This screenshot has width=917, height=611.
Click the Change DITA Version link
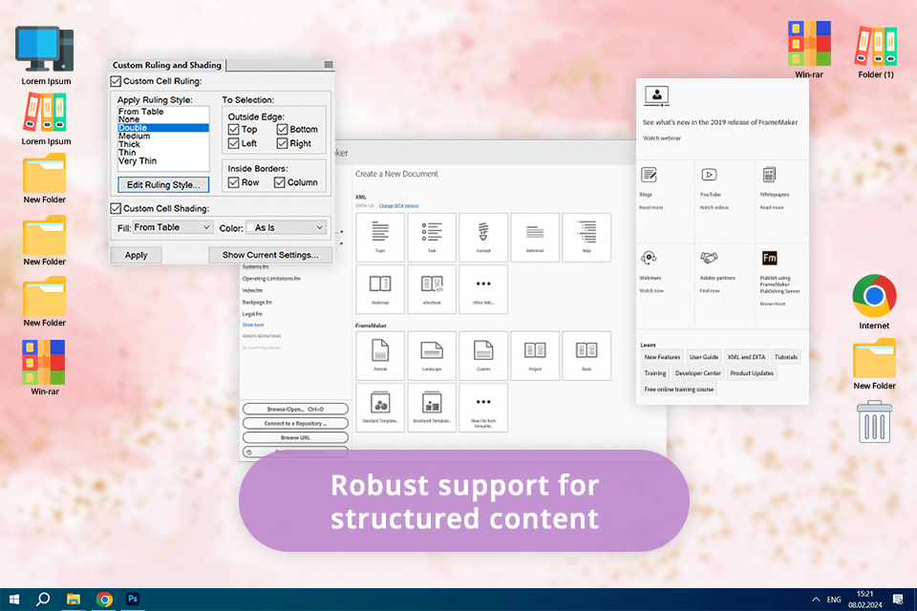click(399, 206)
